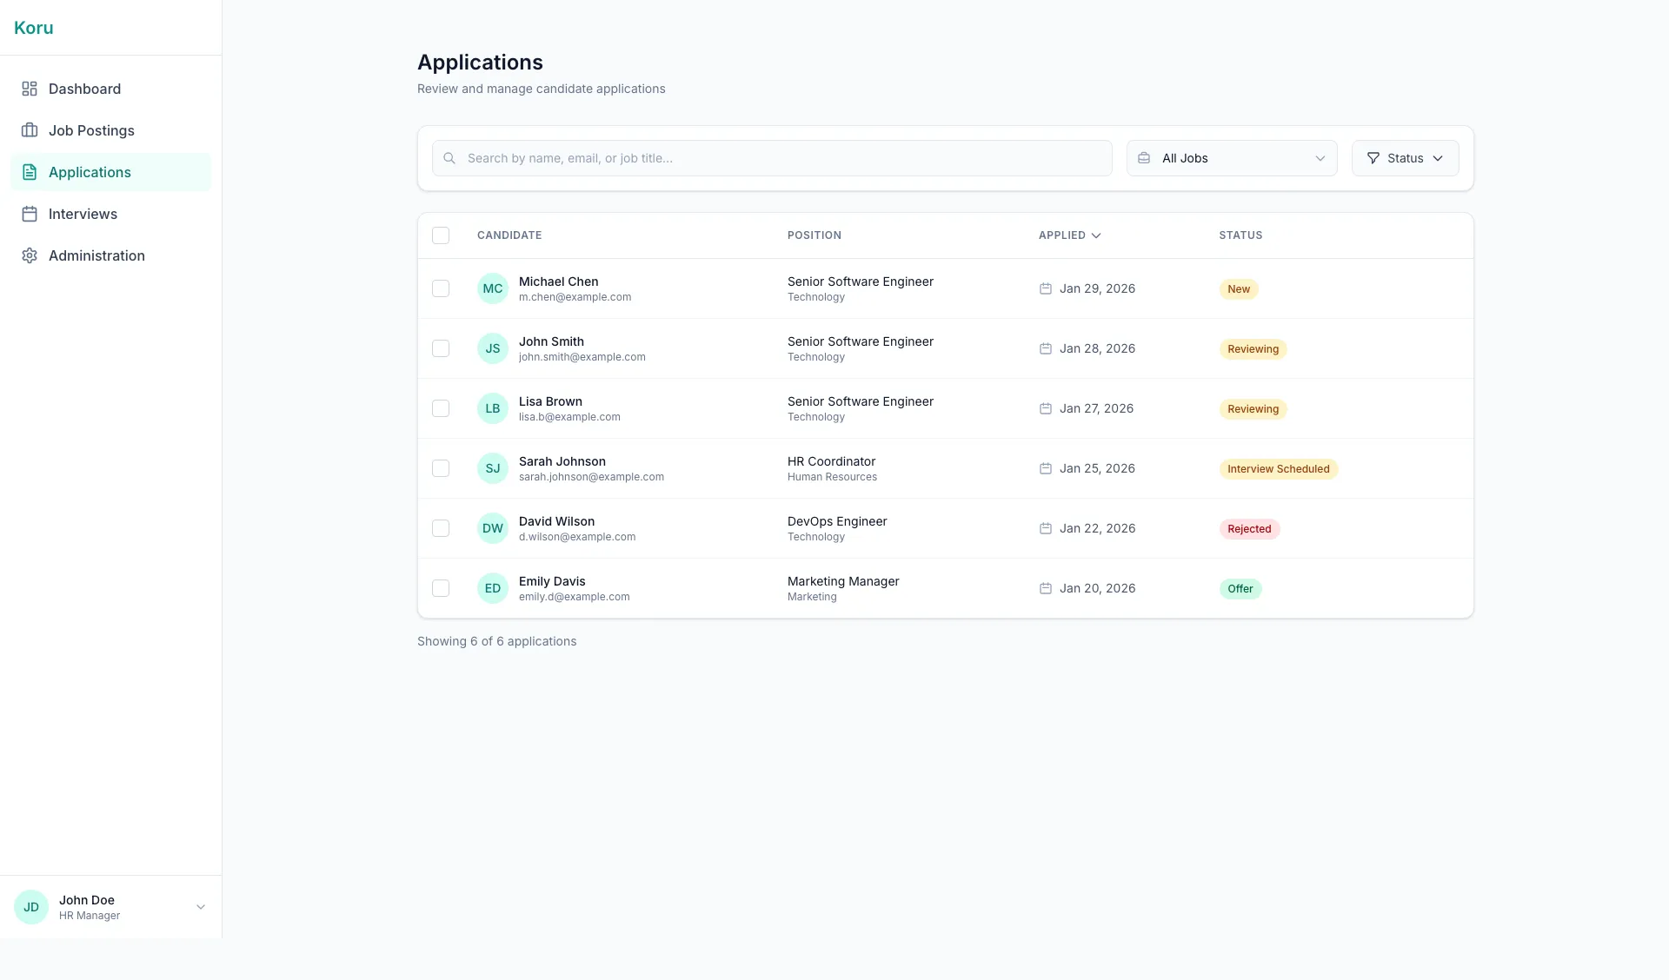Navigate to Interviews
Screen dimensions: 1669x980
[x=110, y=214]
